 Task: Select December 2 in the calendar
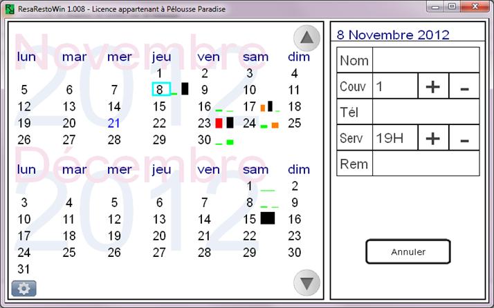[x=295, y=186]
